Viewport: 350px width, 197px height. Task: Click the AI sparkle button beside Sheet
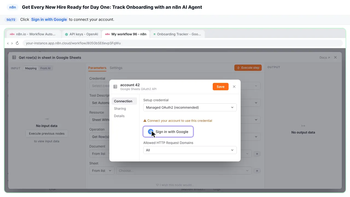coord(257,171)
